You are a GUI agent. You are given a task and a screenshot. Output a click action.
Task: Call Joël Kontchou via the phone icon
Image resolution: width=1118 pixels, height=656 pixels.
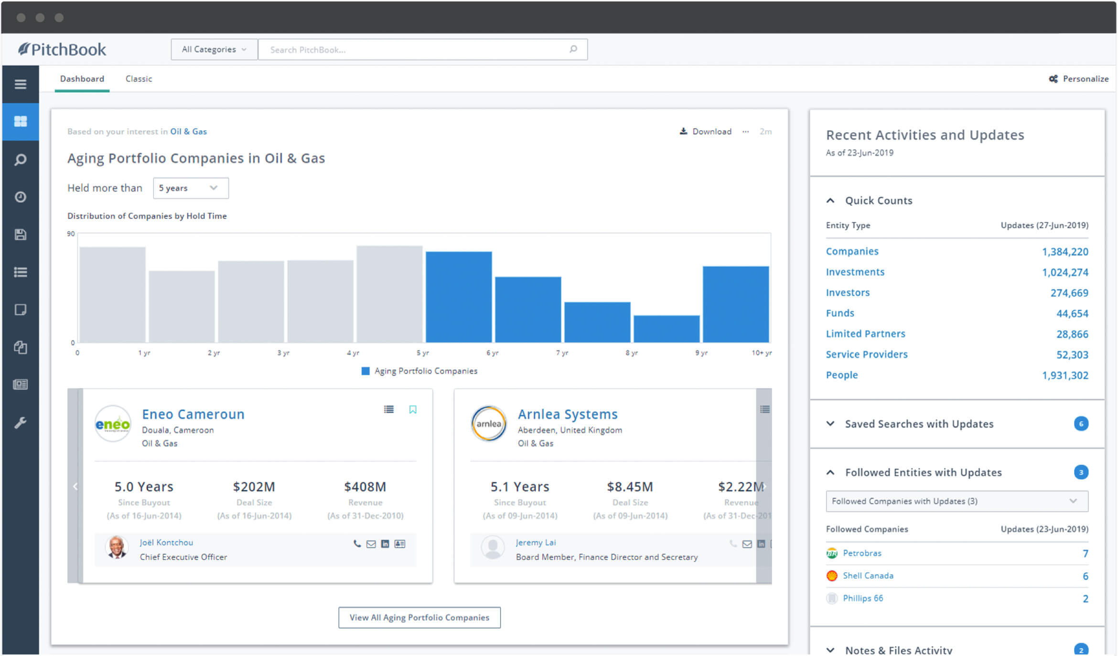coord(357,544)
